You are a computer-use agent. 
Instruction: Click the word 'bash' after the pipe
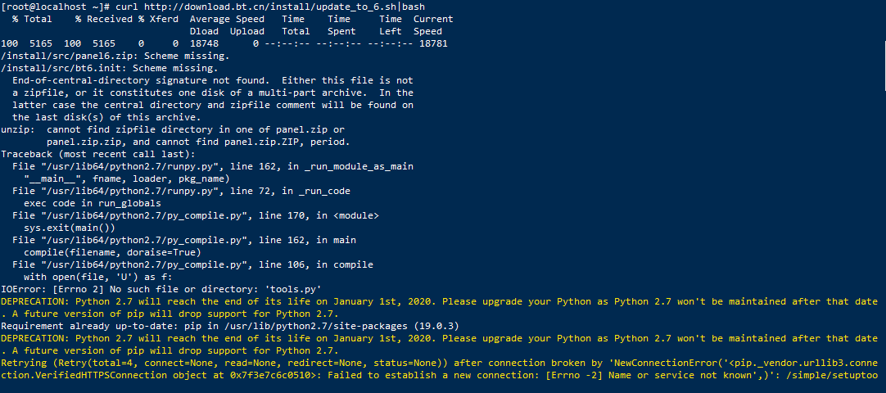414,7
